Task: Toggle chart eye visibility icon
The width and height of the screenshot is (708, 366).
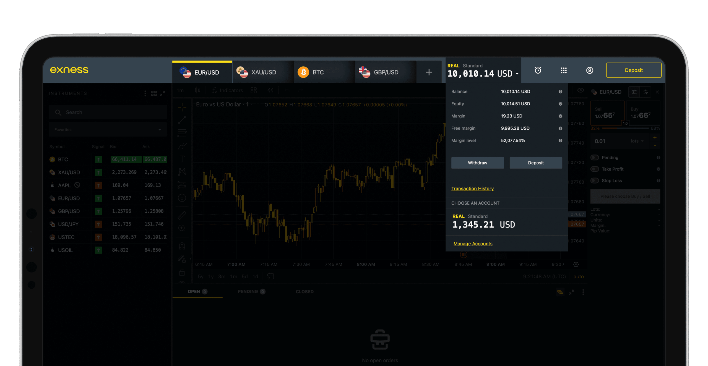Action: coord(581,90)
